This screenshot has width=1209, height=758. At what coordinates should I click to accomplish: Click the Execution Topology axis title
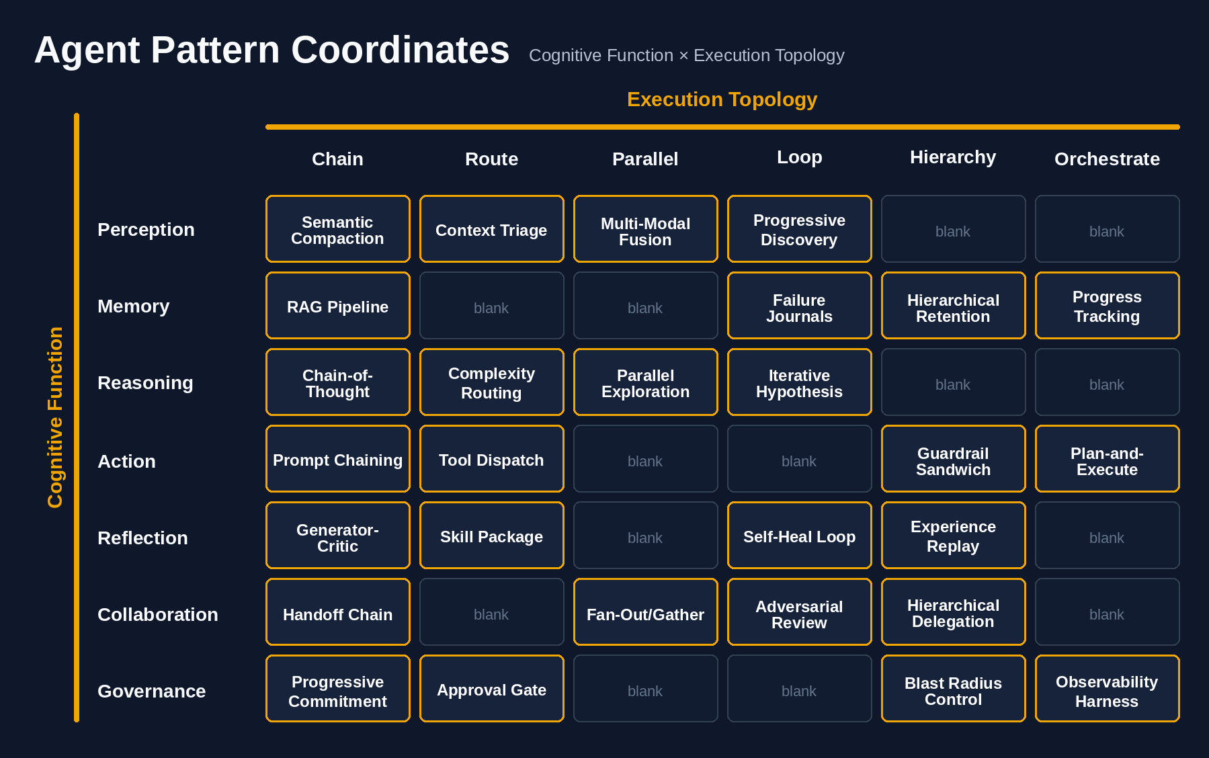click(x=722, y=99)
